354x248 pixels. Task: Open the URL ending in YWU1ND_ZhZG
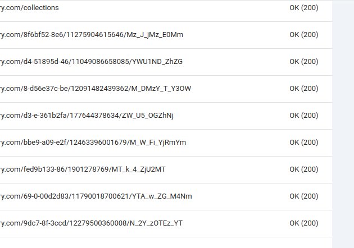91,62
